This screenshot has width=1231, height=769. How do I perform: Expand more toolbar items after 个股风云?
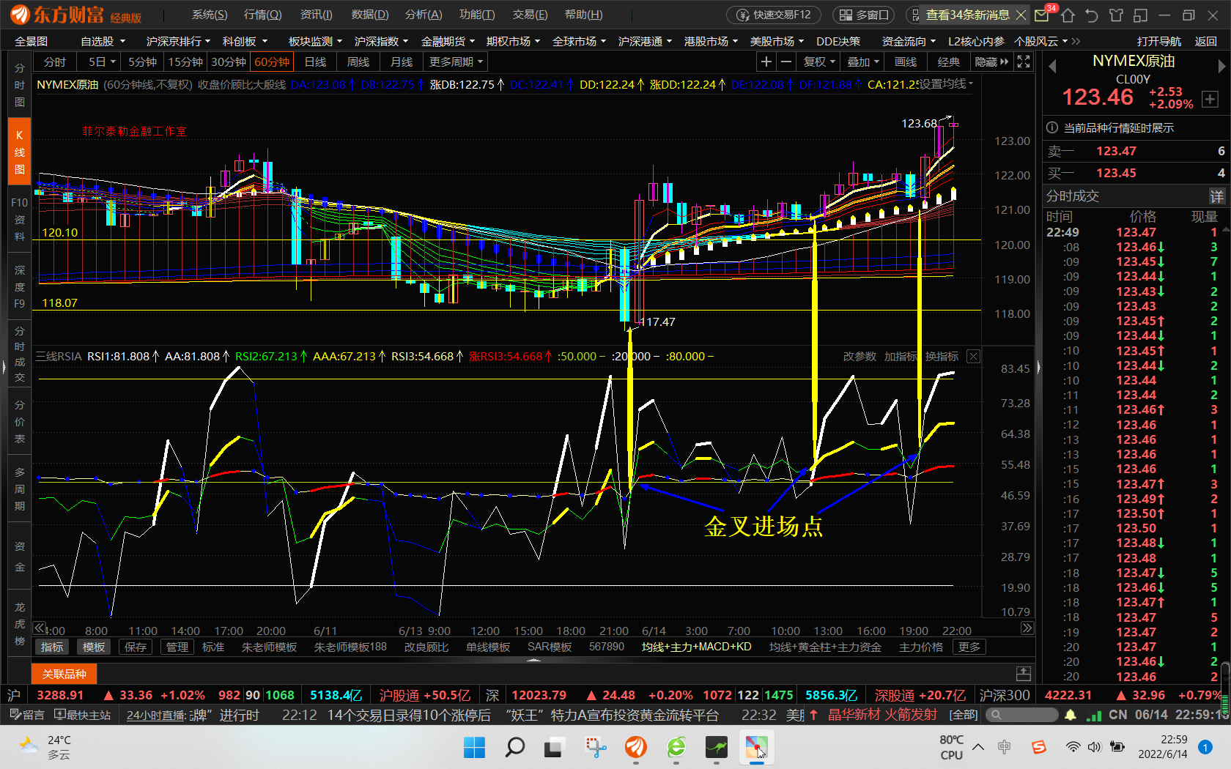pyautogui.click(x=1075, y=41)
